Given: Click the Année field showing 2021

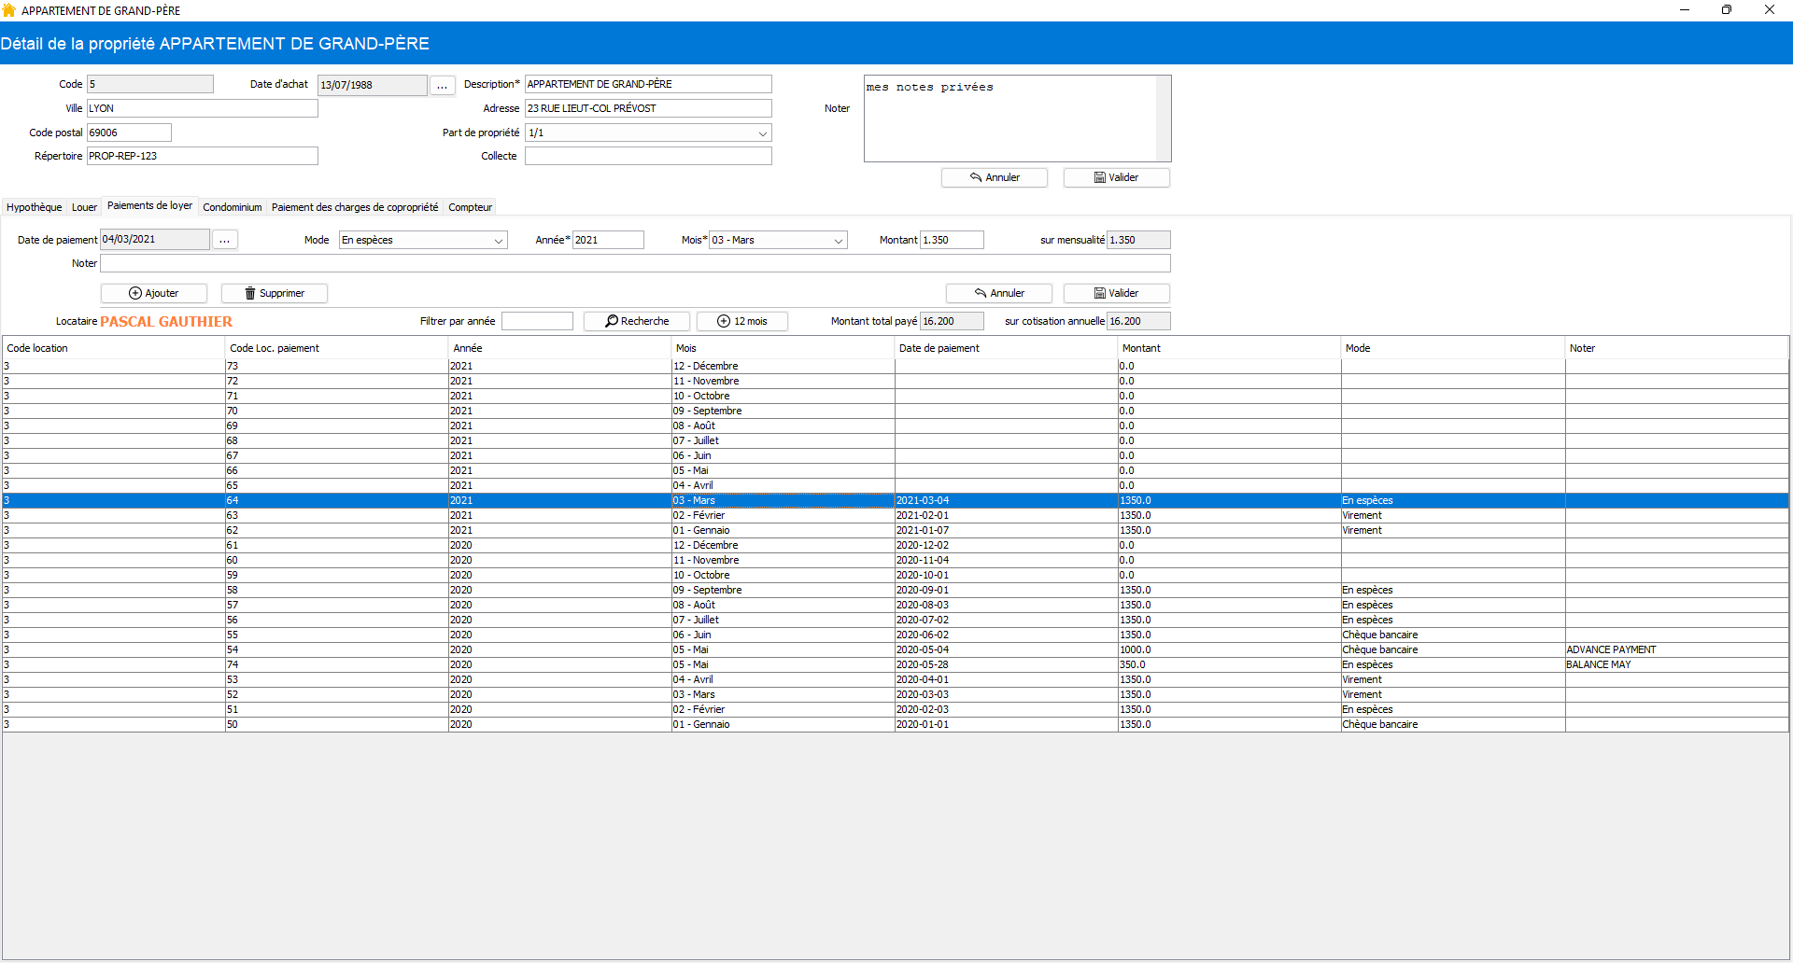Looking at the screenshot, I should (x=608, y=240).
